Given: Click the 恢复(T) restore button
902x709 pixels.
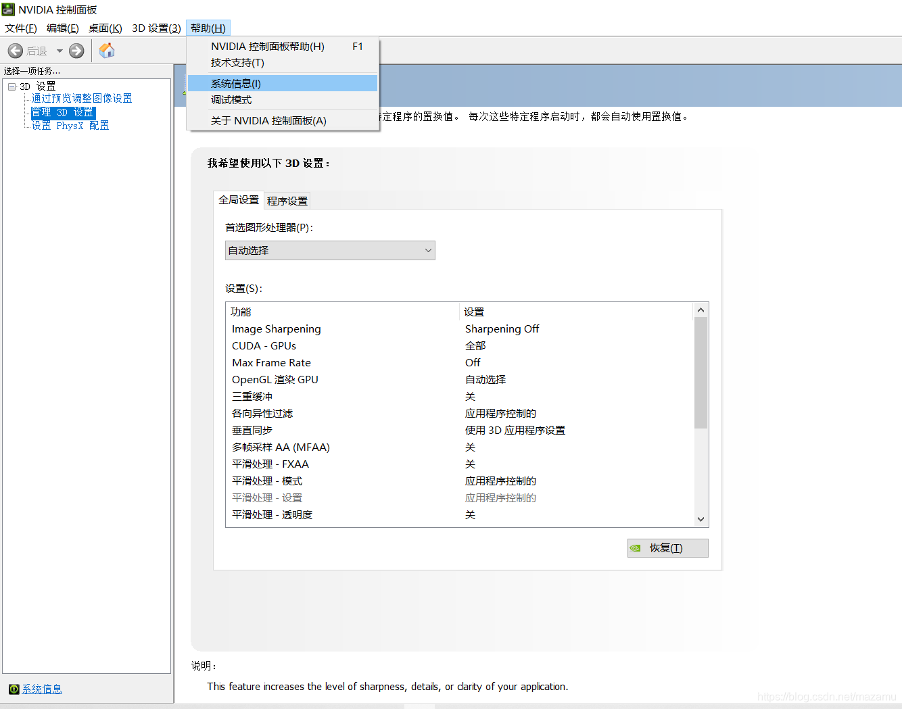Looking at the screenshot, I should point(668,548).
